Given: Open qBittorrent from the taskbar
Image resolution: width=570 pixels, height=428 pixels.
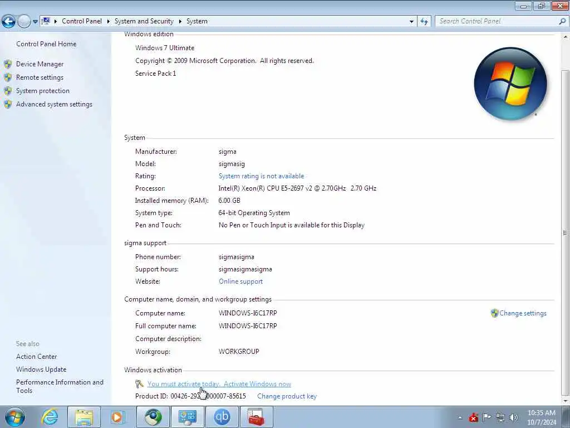Looking at the screenshot, I should (222, 417).
